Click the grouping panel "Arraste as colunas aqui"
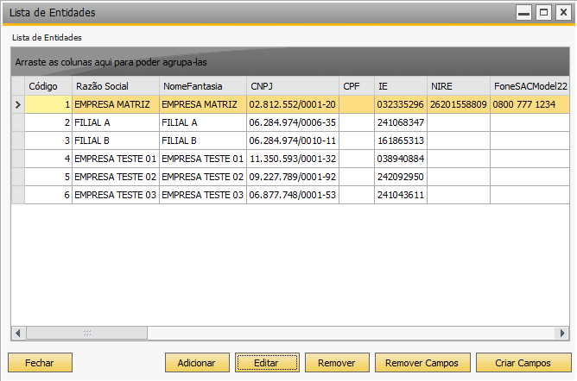Viewport: 577px width, 381px height. tap(290, 62)
